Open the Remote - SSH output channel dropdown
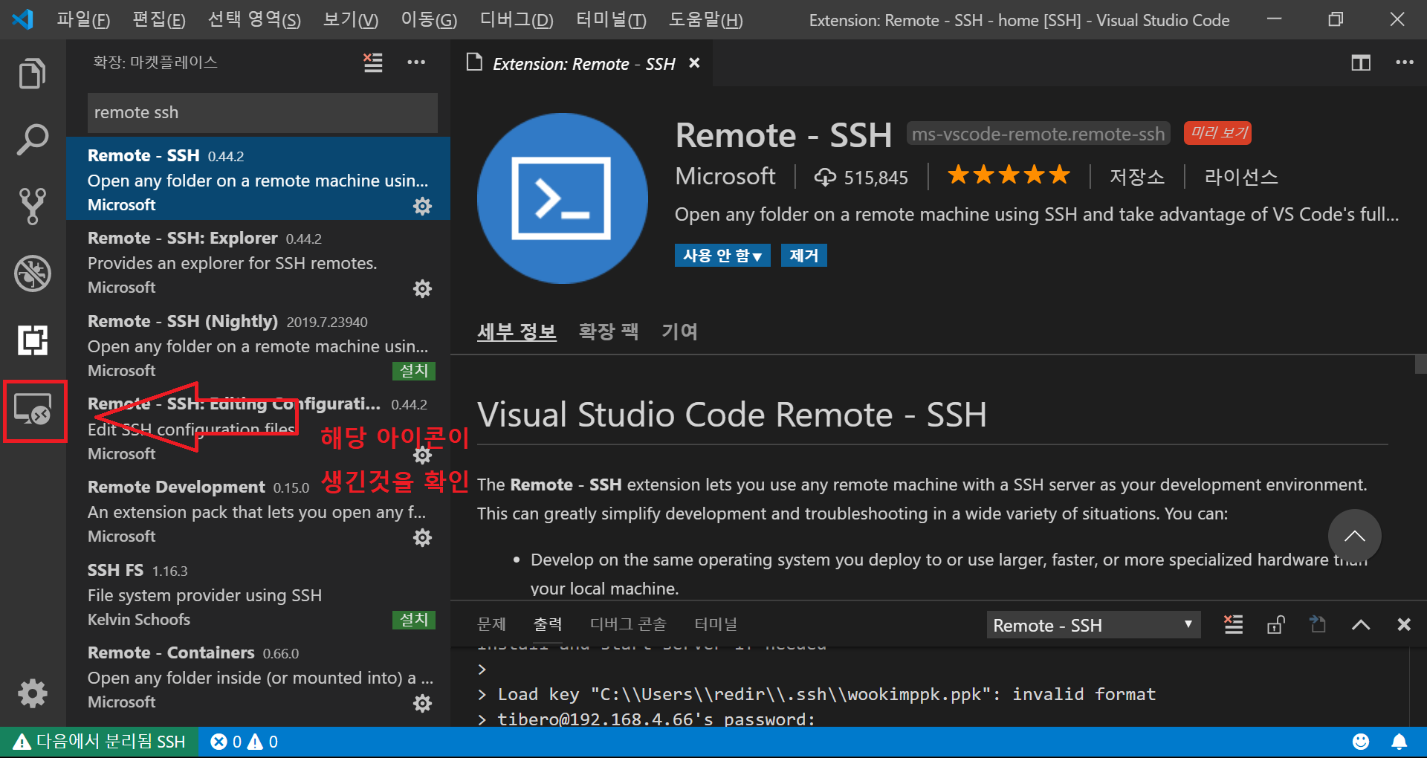Viewport: 1427px width, 758px height. [x=1093, y=625]
